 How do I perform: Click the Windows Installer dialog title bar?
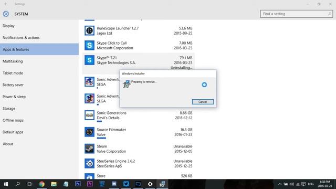[x=168, y=73]
